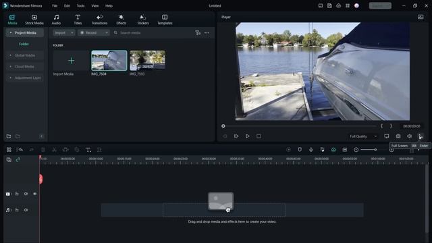Viewport: 432px width, 243px height.
Task: Play the preview video
Action: [x=248, y=136]
